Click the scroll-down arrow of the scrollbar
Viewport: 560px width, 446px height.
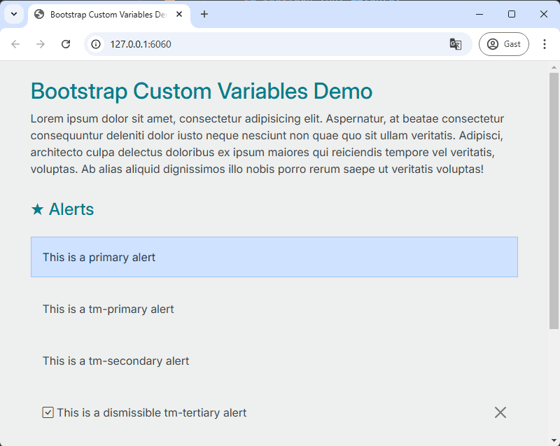pos(554,440)
